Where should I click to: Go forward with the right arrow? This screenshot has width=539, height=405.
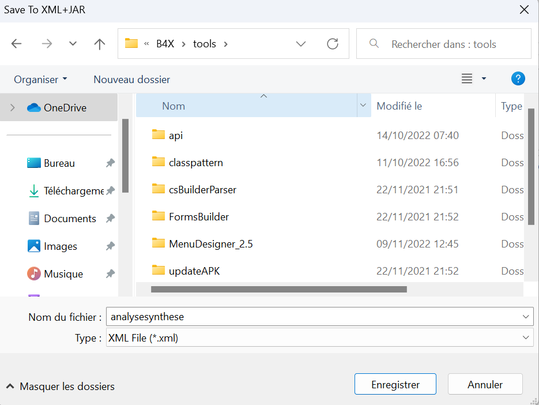[x=47, y=44]
